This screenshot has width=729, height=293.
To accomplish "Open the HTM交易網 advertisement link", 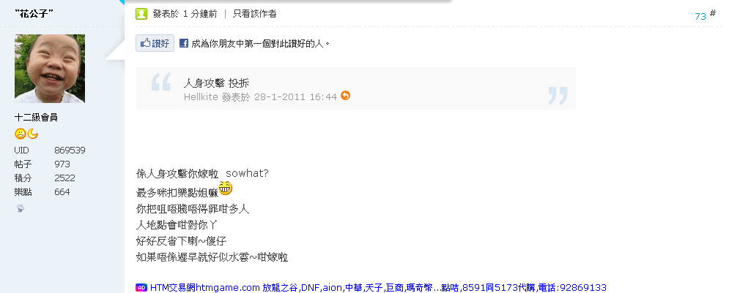I will pos(378,287).
